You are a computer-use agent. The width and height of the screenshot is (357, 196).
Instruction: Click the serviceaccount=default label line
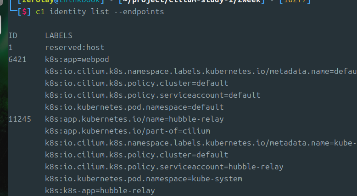click(x=152, y=95)
